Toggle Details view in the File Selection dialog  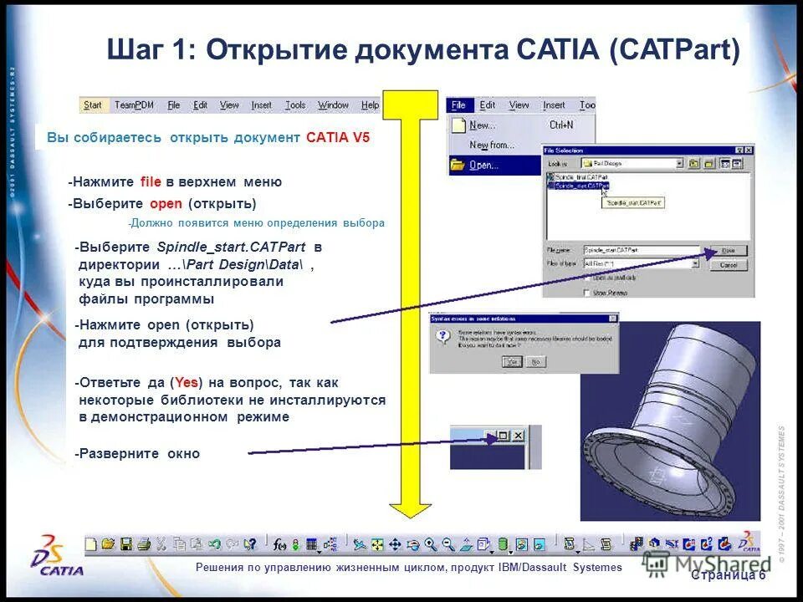coord(737,162)
